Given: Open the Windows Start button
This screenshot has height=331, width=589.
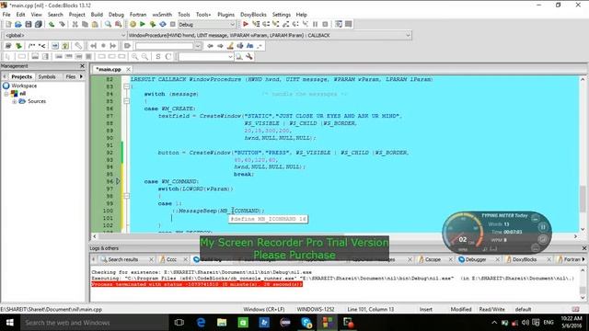Looking at the screenshot, I should [x=10, y=323].
